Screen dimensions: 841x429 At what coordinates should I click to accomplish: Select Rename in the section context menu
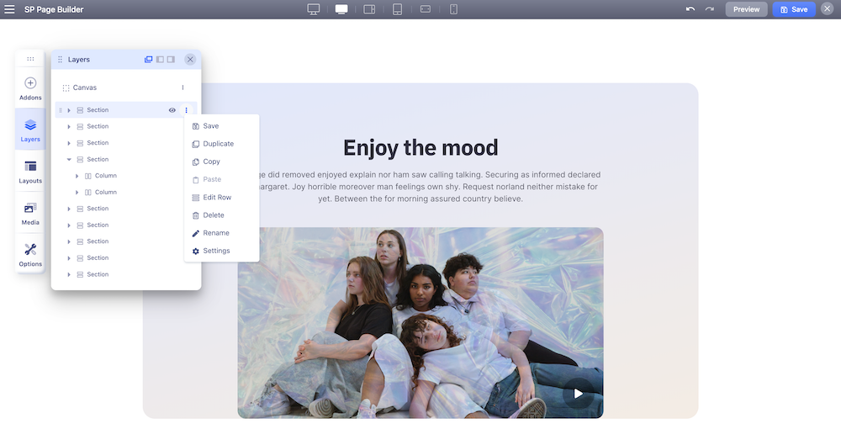pos(215,233)
